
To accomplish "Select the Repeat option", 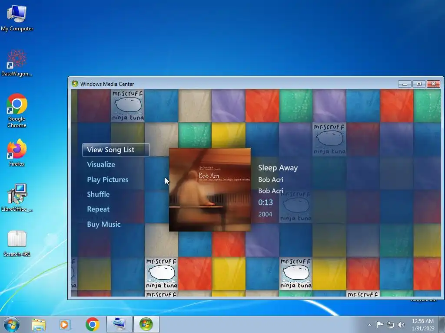I will tap(98, 209).
